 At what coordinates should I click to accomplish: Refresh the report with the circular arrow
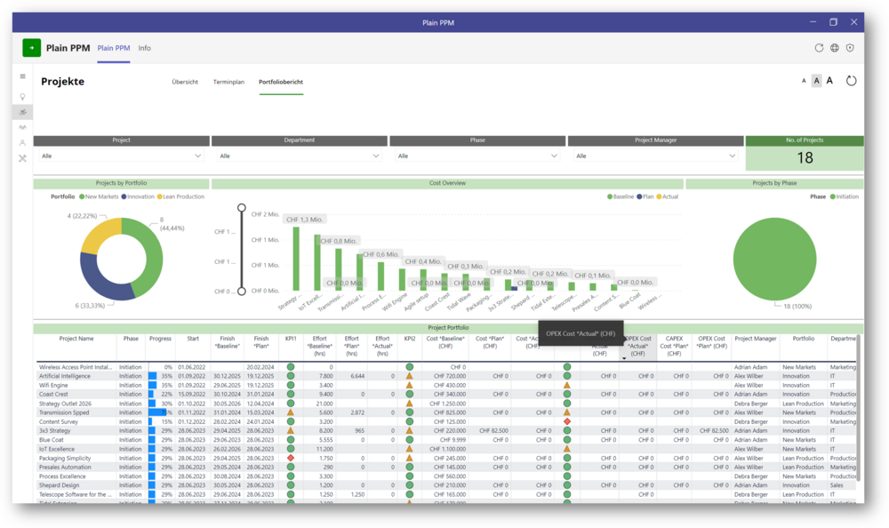coord(851,81)
